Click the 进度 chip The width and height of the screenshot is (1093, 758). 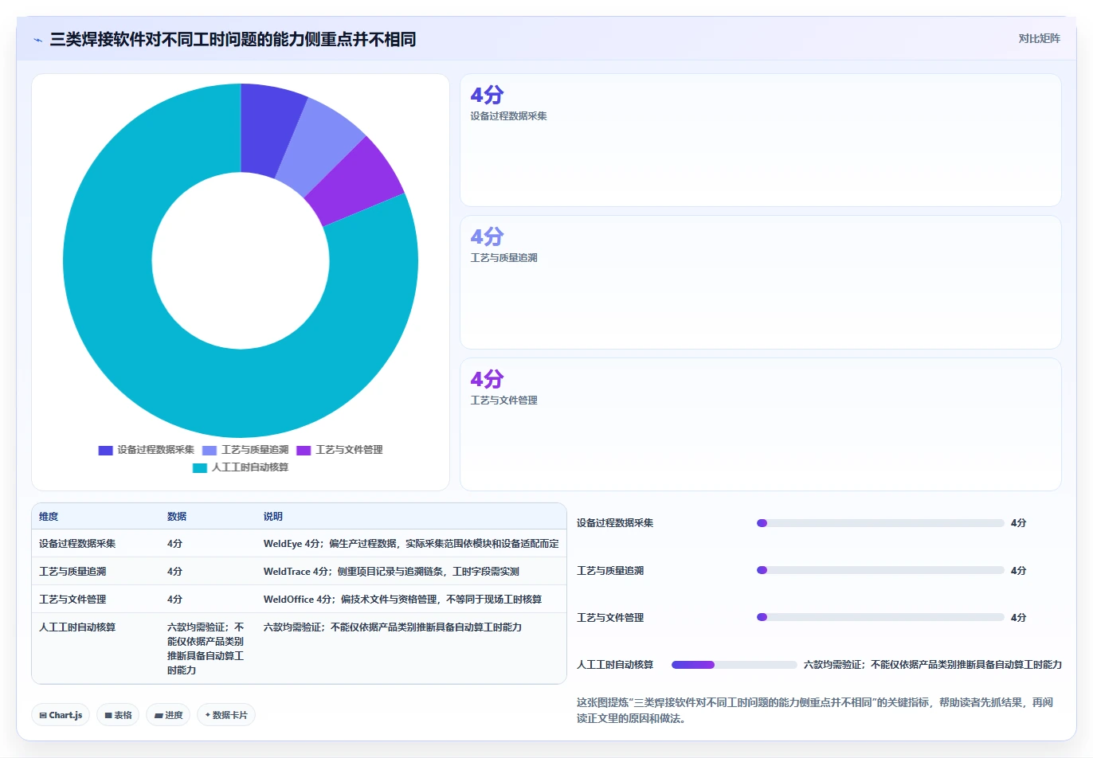[168, 715]
